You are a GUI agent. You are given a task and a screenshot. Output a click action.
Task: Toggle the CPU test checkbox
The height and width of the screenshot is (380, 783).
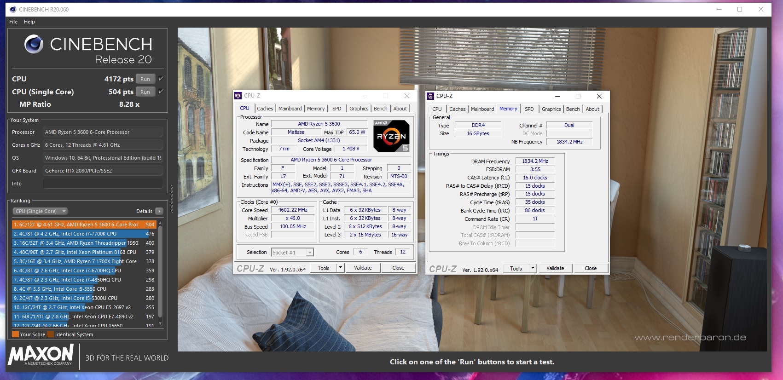click(x=161, y=79)
